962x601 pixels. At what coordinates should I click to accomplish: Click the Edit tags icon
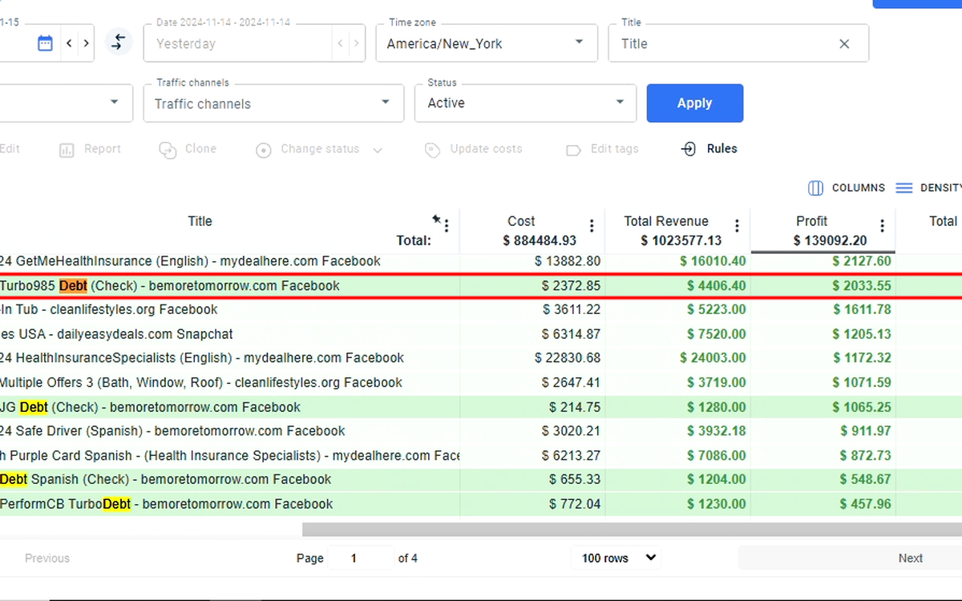pyautogui.click(x=573, y=150)
